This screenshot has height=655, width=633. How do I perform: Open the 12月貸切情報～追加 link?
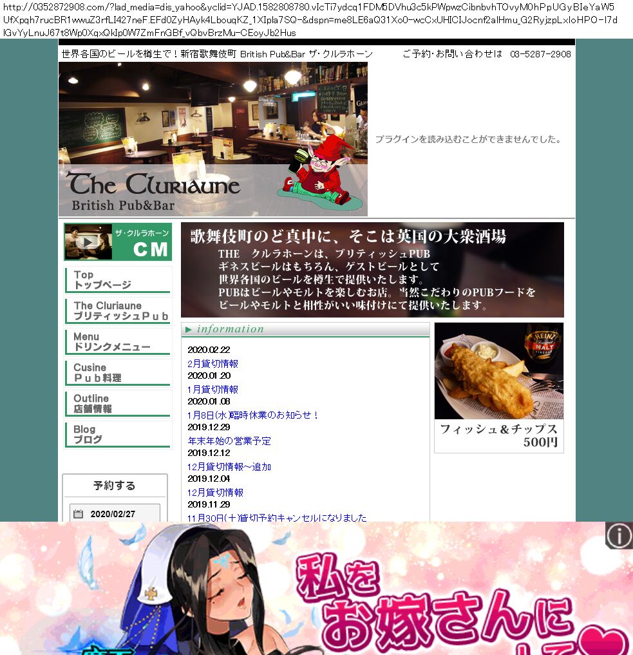[229, 467]
